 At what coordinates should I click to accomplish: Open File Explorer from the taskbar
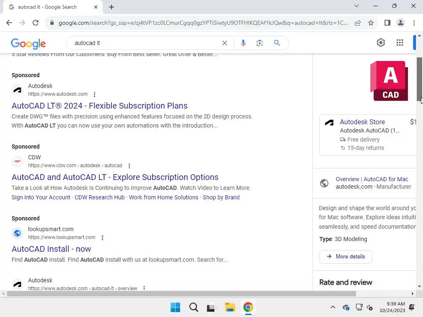pyautogui.click(x=230, y=307)
